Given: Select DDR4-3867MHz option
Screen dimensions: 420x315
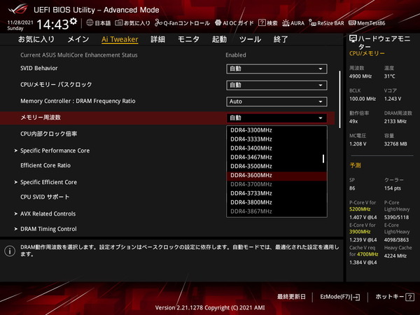Looking at the screenshot, I should pyautogui.click(x=276, y=211).
